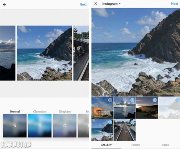Deselect the boardwalk bridge thumbnail badge
180x149 pixels.
(133, 122)
